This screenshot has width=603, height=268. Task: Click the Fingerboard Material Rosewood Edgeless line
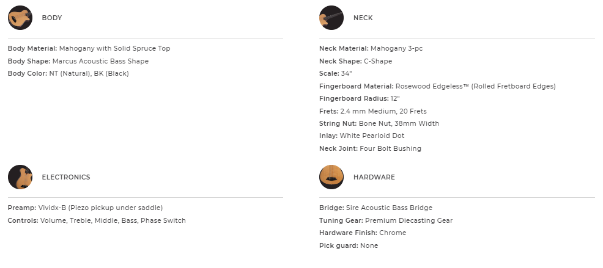click(437, 86)
